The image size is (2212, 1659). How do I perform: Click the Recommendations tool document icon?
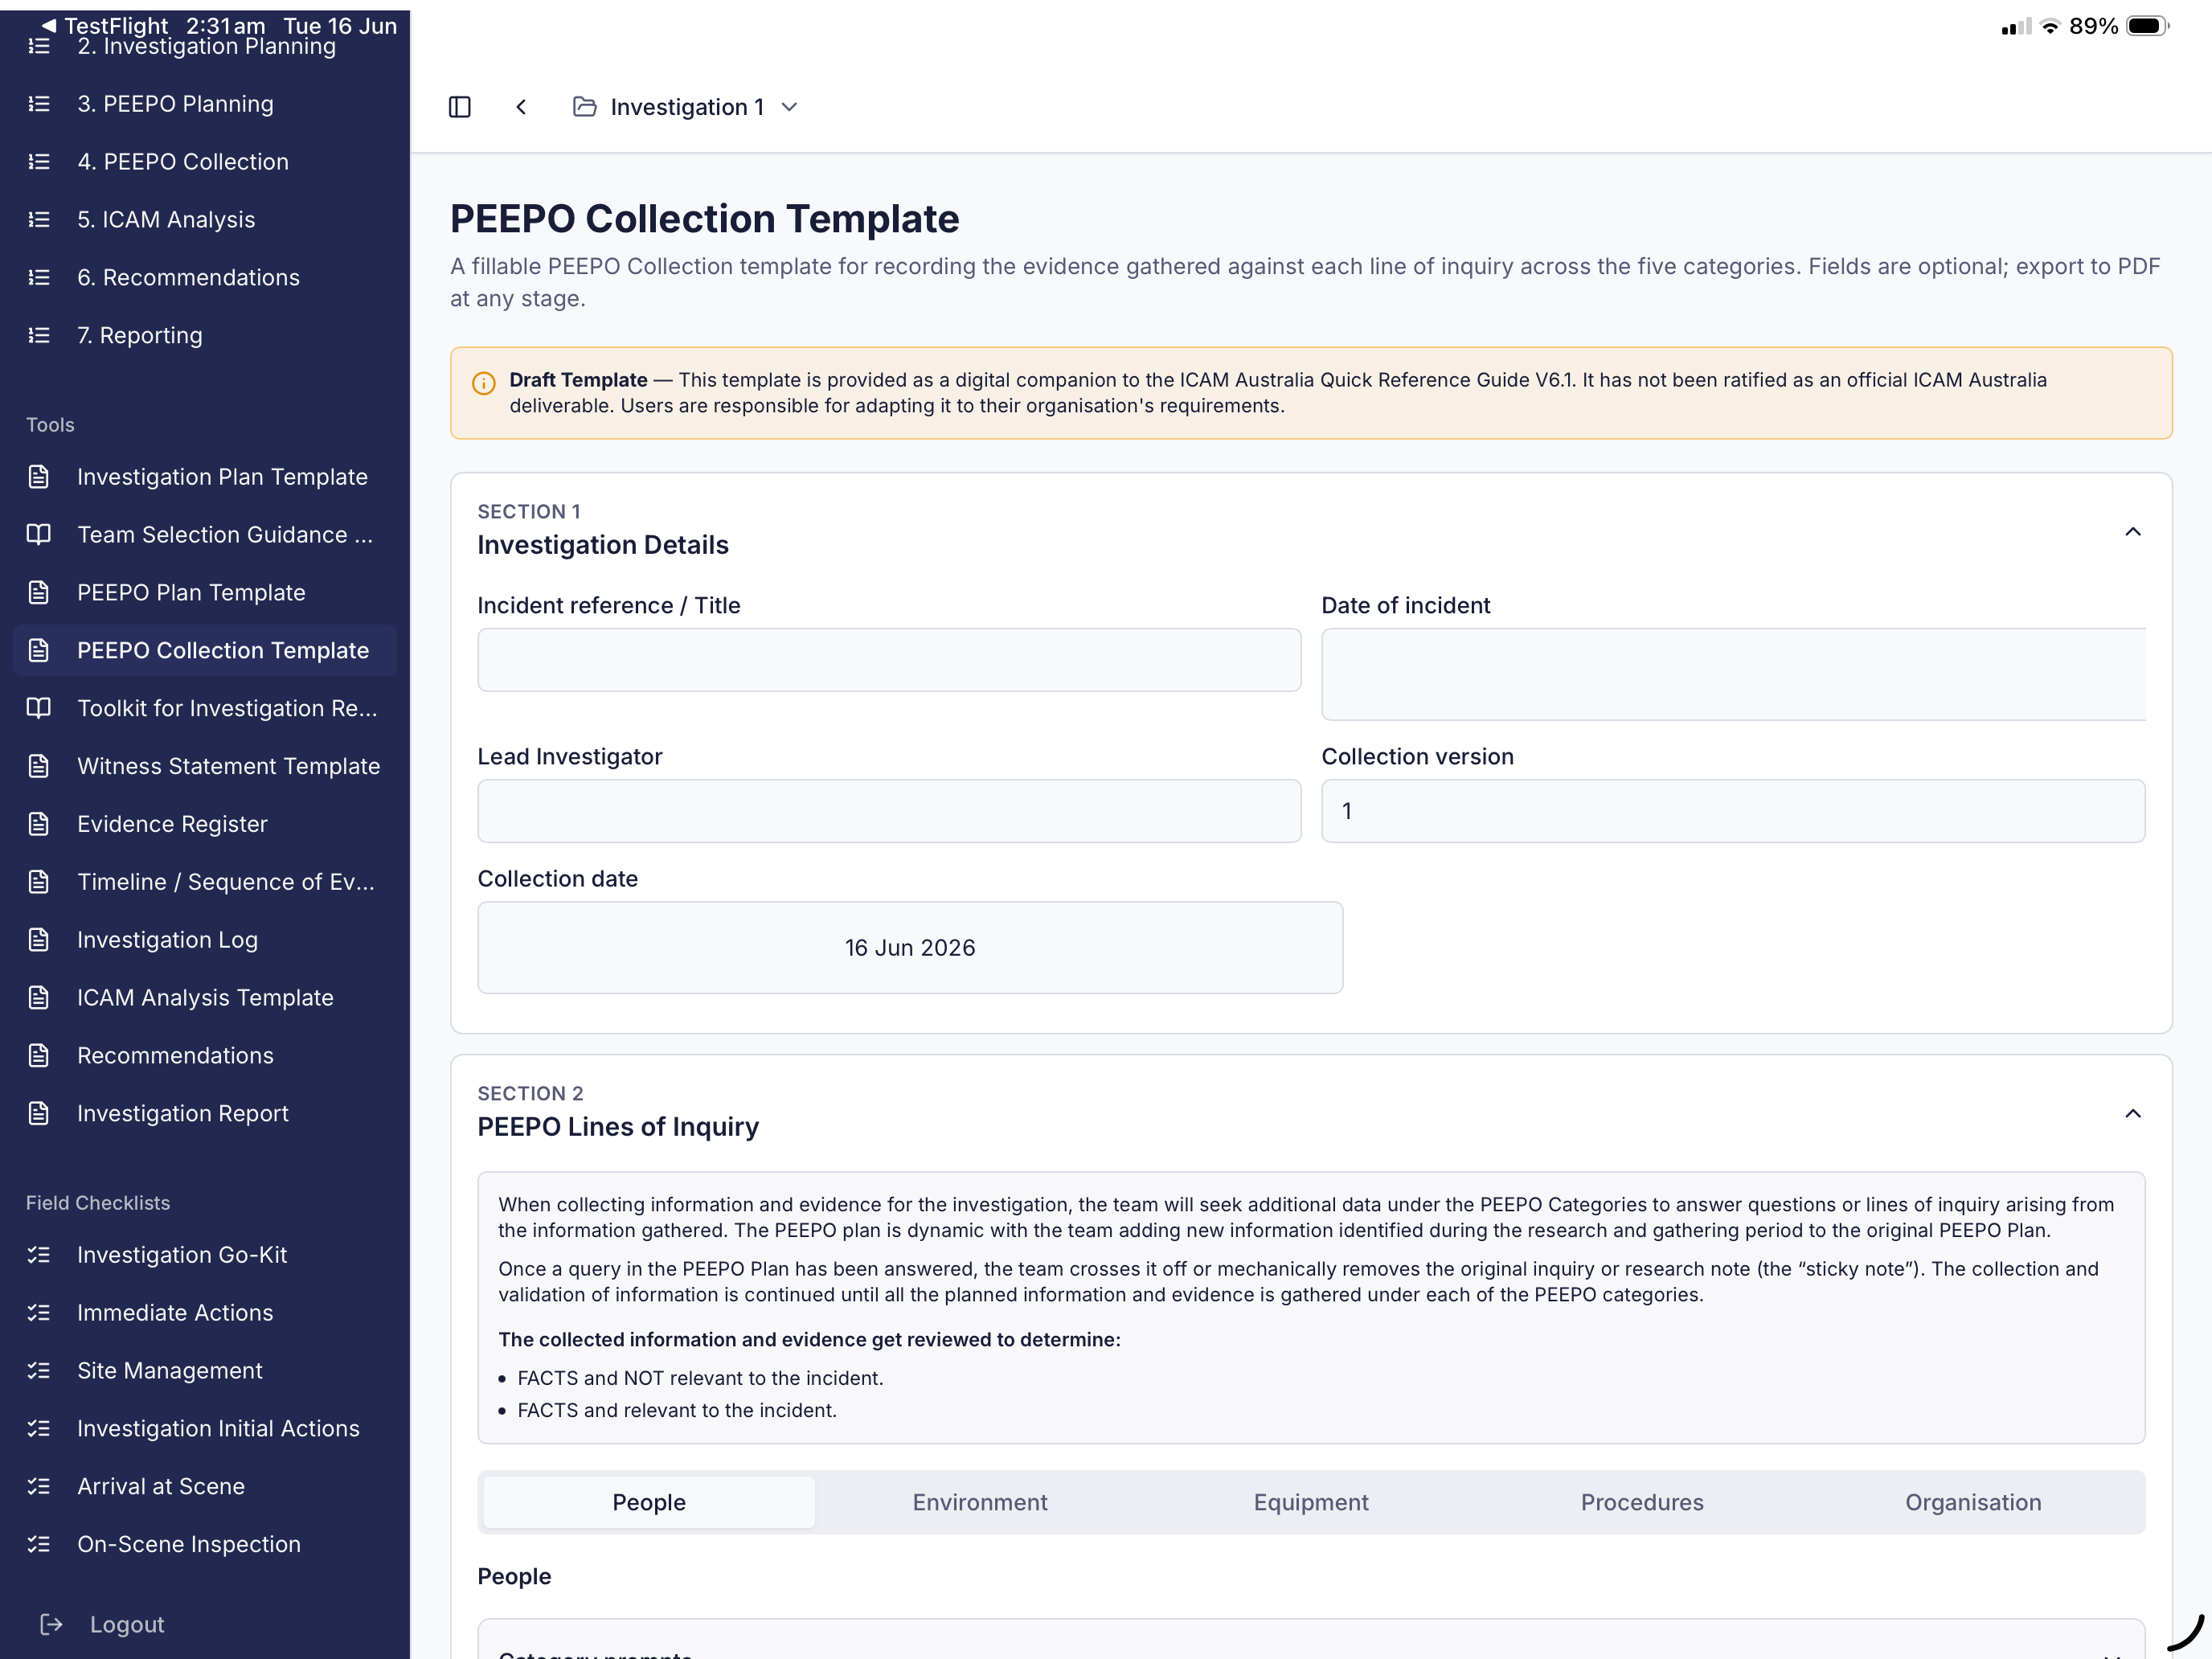click(39, 1056)
